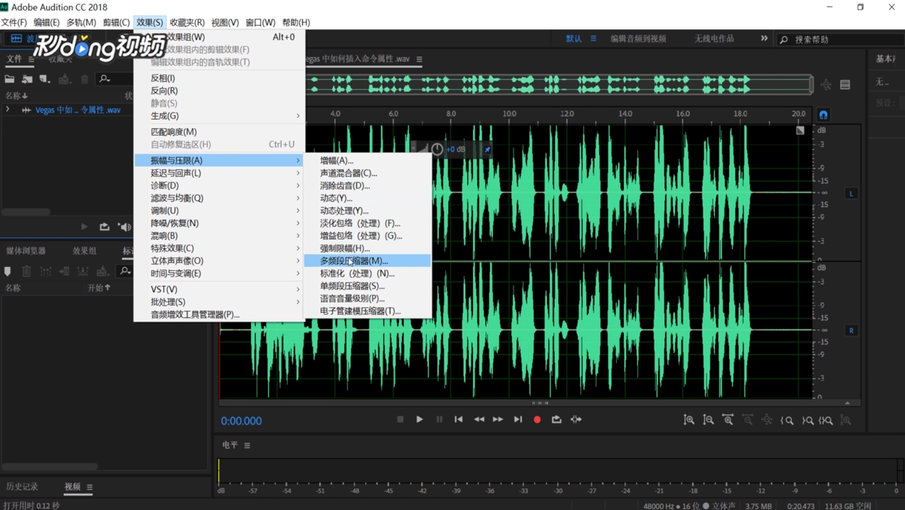The height and width of the screenshot is (510, 905).
Task: Select Hard Limiter (强制限幅) menu item
Action: (368, 248)
